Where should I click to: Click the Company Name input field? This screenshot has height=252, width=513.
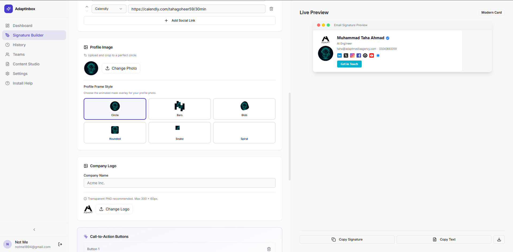[x=180, y=183]
